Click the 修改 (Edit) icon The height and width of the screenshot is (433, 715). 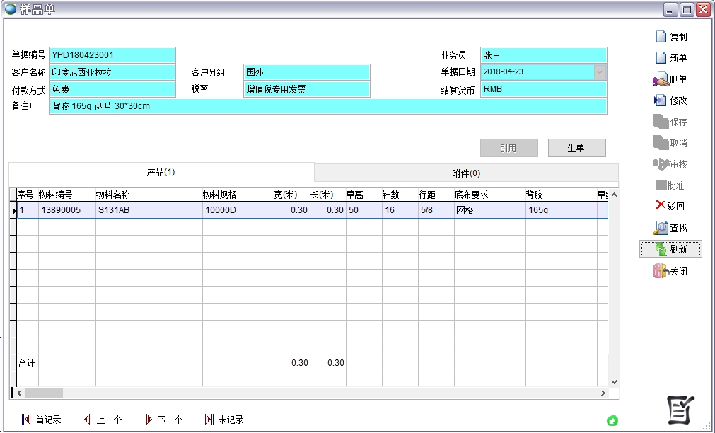point(661,100)
